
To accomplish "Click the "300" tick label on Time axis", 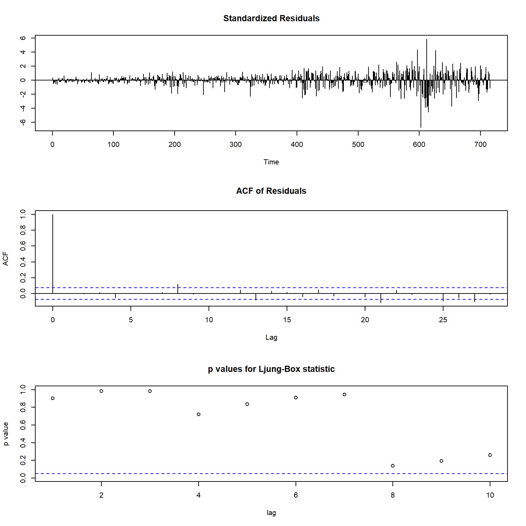I will pyautogui.click(x=236, y=145).
